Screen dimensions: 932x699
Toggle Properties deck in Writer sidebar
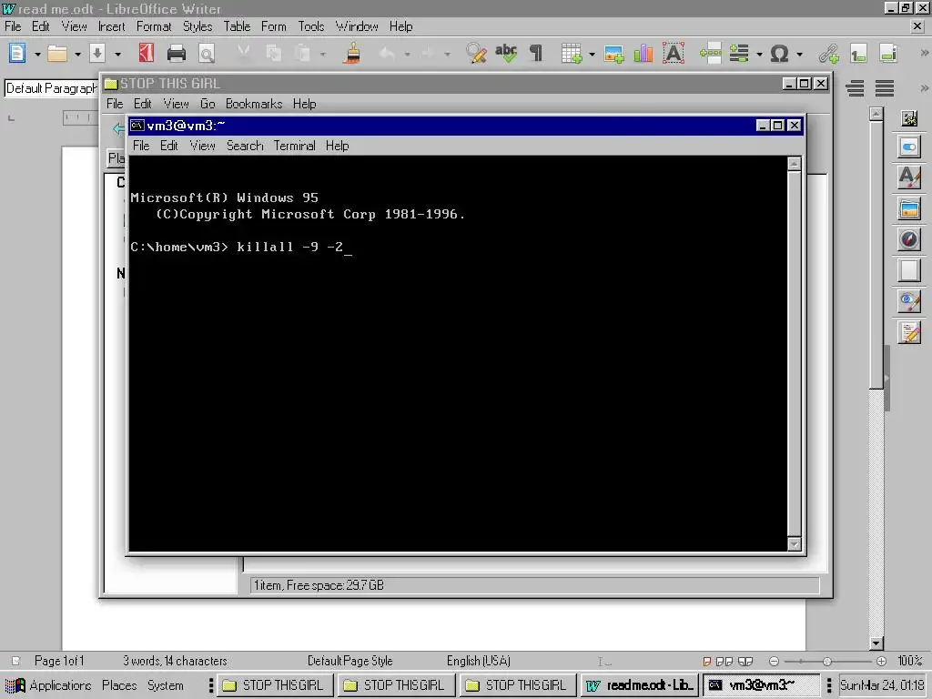909,147
